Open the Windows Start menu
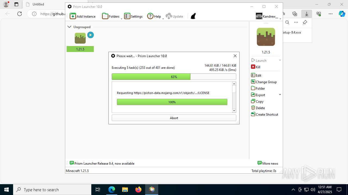 tap(7, 190)
